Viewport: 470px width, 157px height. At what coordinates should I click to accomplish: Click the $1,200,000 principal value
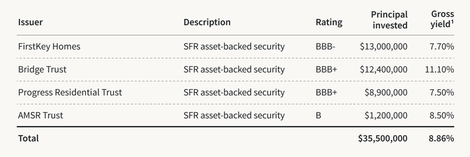click(386, 116)
